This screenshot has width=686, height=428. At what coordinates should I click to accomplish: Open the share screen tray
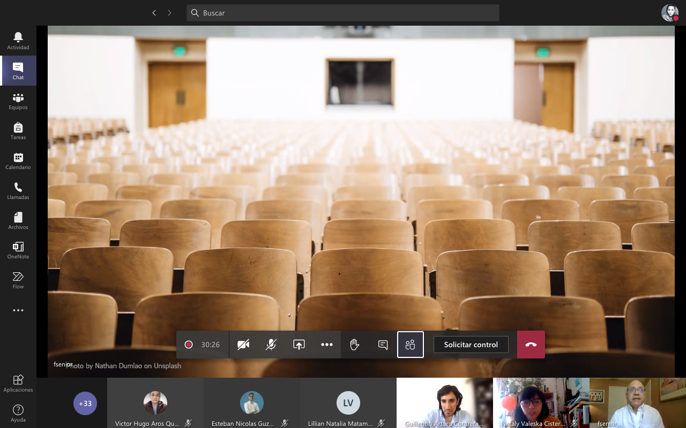(299, 345)
